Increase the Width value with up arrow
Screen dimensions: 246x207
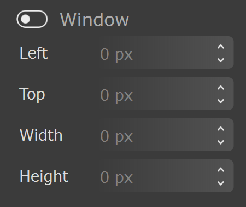221,129
